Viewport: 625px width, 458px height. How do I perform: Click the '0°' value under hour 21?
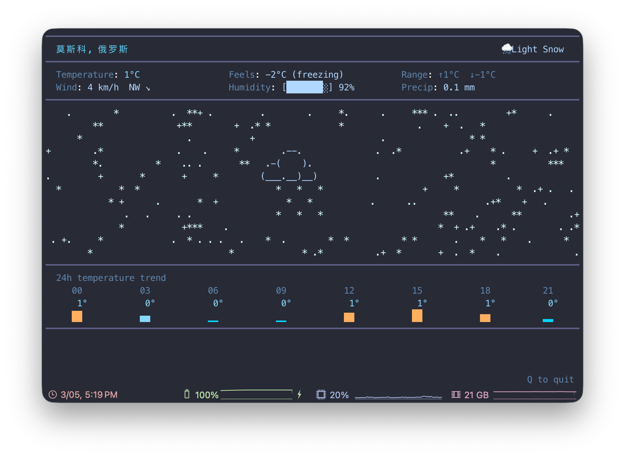tap(553, 303)
